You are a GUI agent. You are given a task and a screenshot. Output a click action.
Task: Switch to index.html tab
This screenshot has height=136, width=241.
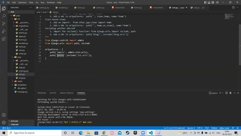click(x=118, y=8)
